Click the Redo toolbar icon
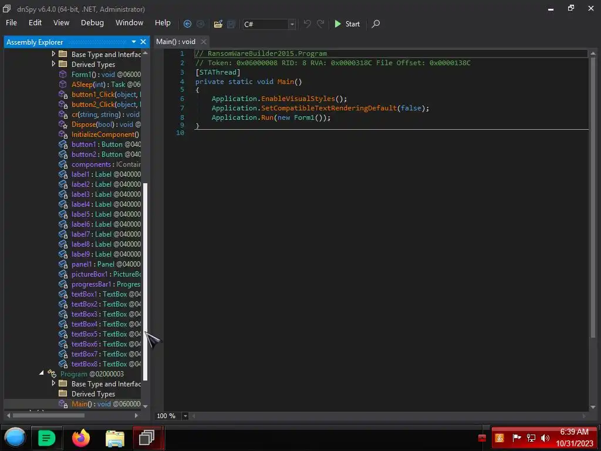 (x=320, y=23)
